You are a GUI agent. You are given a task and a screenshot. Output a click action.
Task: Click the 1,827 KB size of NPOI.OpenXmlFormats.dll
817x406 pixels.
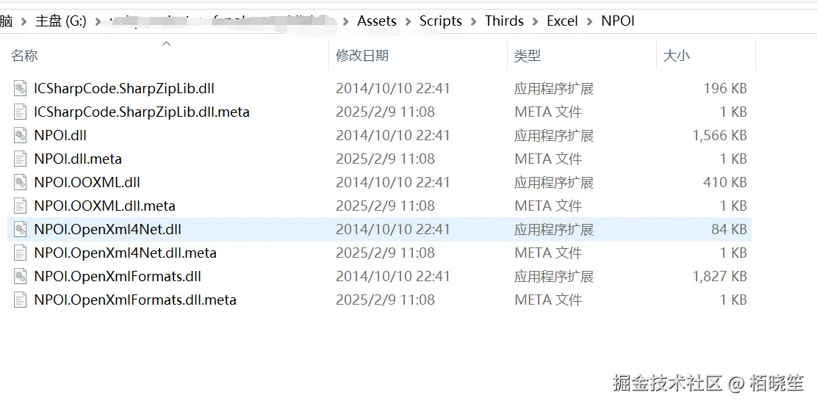click(719, 276)
